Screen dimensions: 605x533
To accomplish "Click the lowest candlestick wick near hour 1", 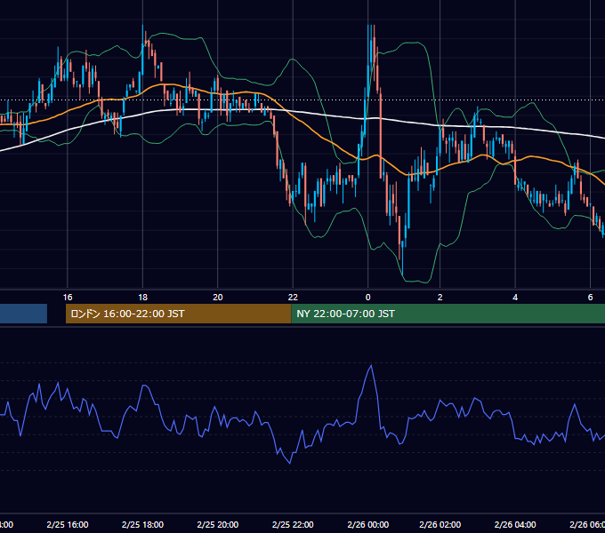I will click(x=402, y=258).
